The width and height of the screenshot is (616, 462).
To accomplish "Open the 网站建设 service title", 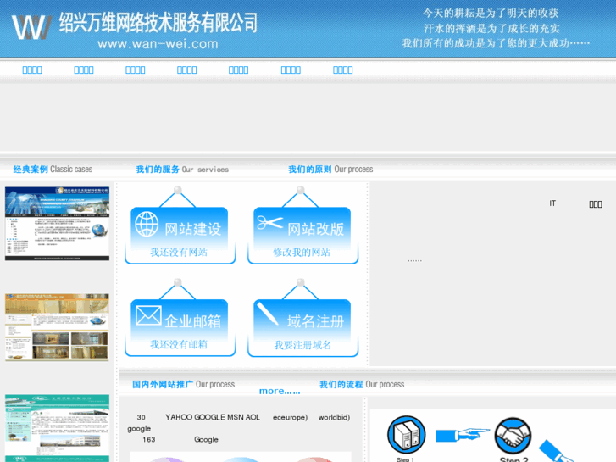I will click(193, 229).
